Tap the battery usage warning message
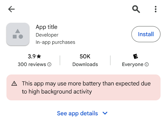 86,87
